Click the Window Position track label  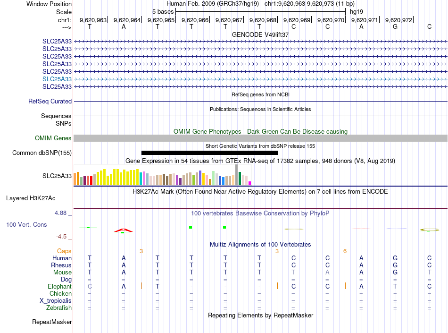[x=49, y=4]
